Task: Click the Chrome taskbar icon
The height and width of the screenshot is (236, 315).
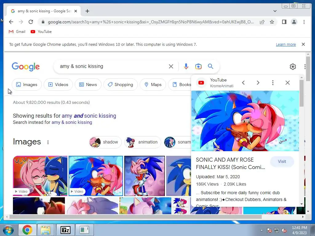Action: (27, 230)
